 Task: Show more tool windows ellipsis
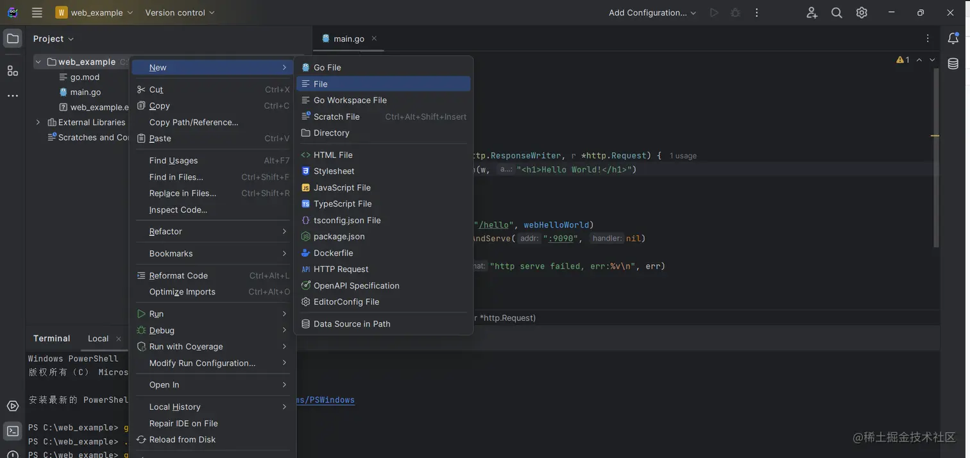coord(13,96)
